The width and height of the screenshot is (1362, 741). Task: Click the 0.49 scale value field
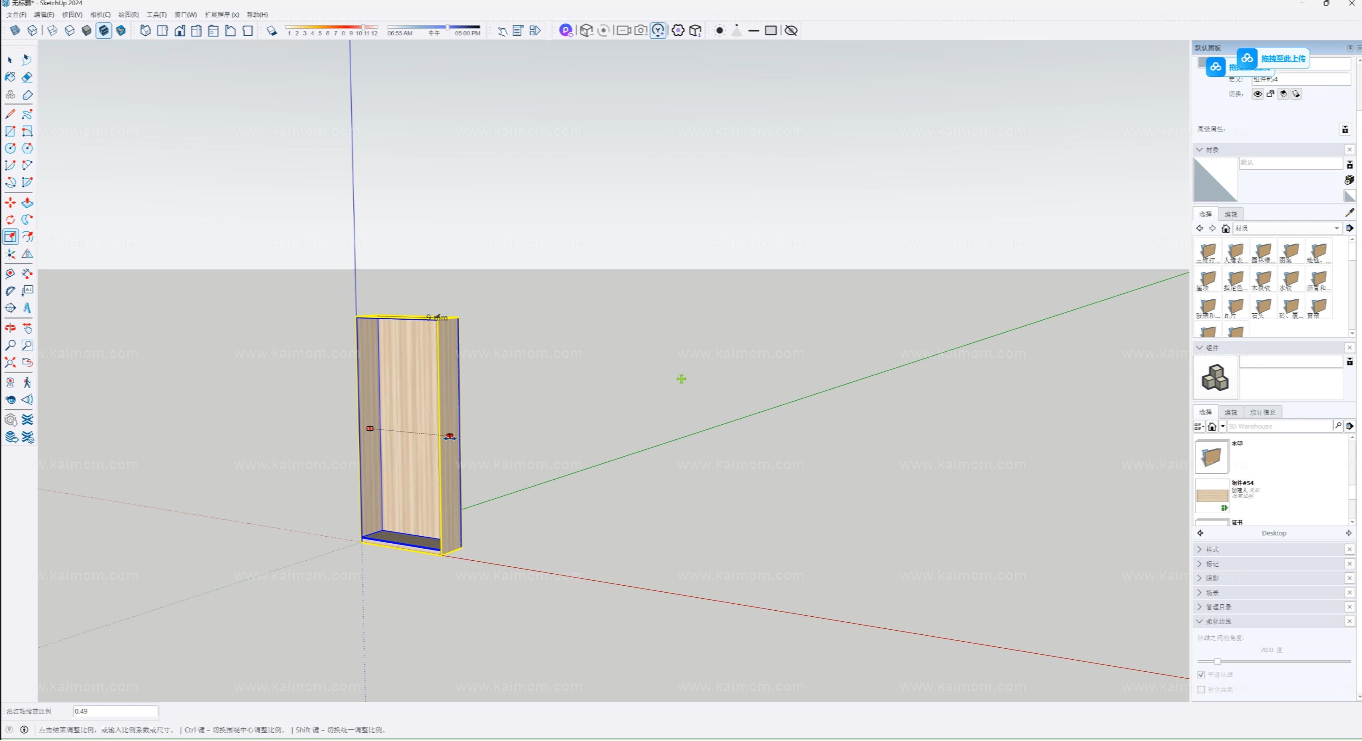tap(115, 711)
